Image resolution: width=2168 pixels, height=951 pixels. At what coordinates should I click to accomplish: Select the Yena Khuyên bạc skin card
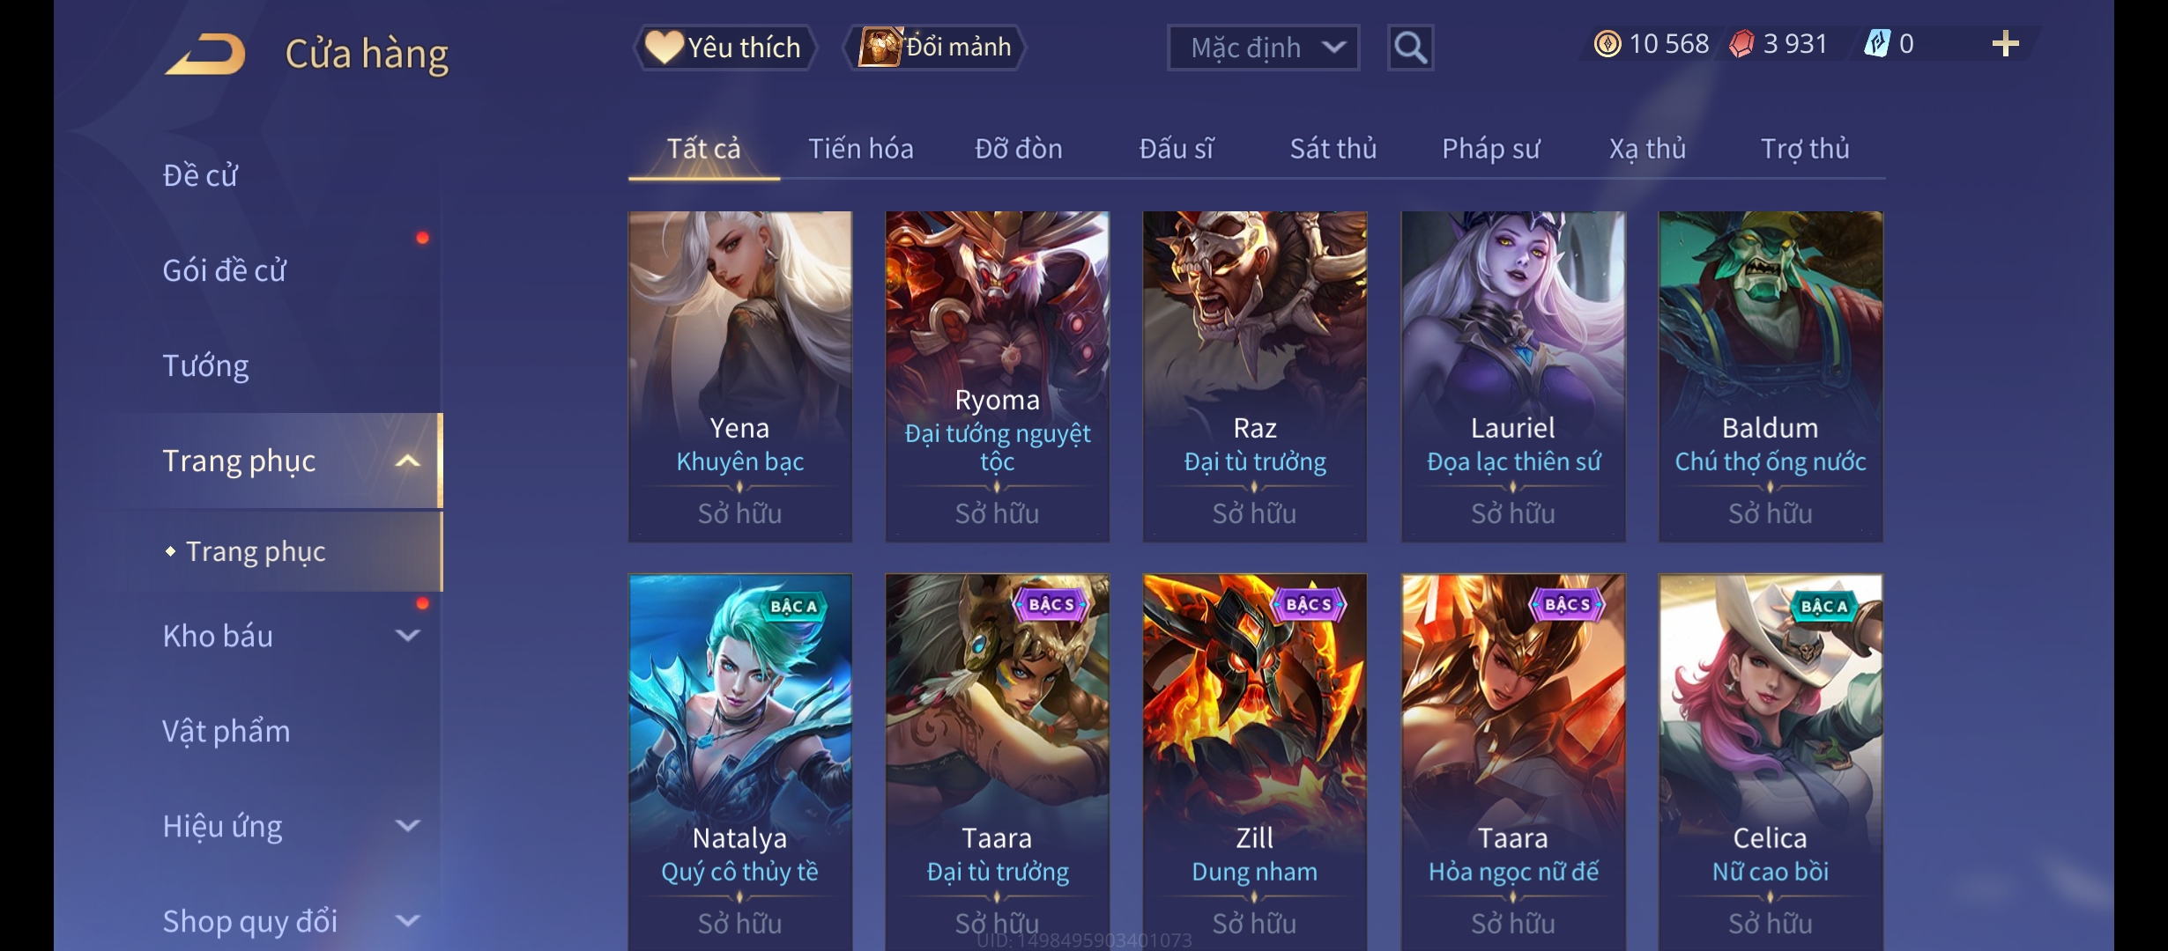[x=739, y=376]
